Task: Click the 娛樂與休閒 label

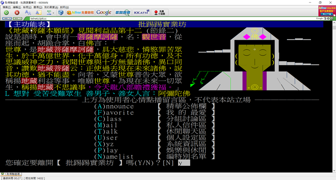Action: click(186, 150)
